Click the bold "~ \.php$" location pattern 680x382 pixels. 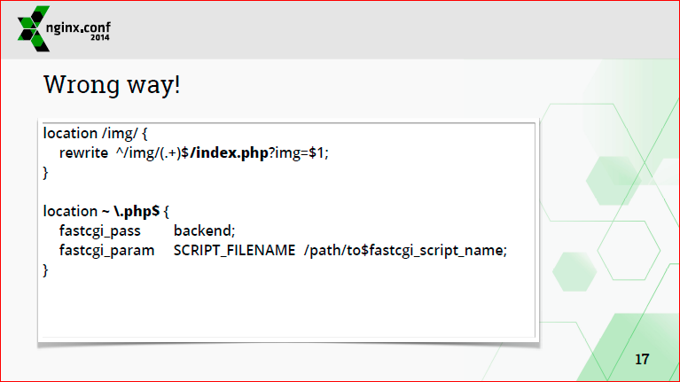click(x=131, y=211)
